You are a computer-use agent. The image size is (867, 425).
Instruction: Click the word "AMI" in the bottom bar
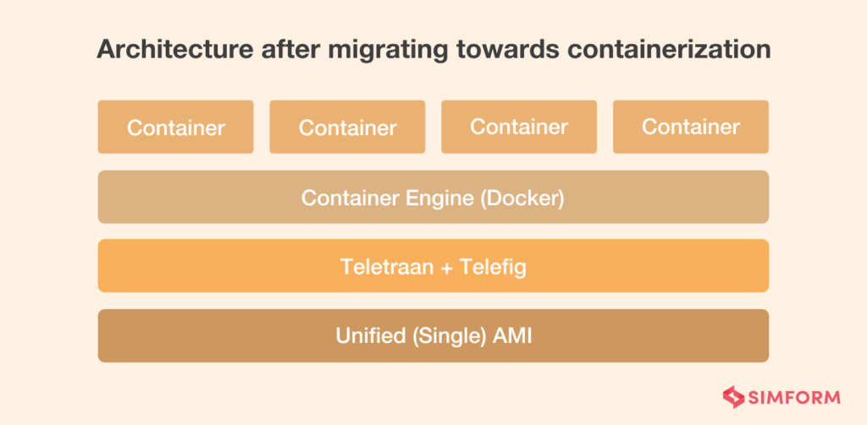pos(511,335)
